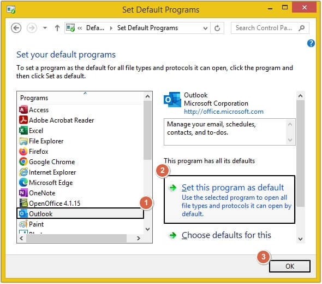This screenshot has width=322, height=284.
Task: Click the Access program icon
Action: point(23,110)
